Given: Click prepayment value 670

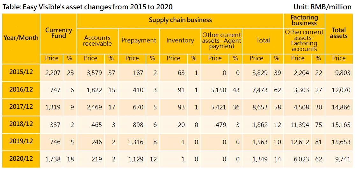Looking at the screenshot, I should click(138, 108).
